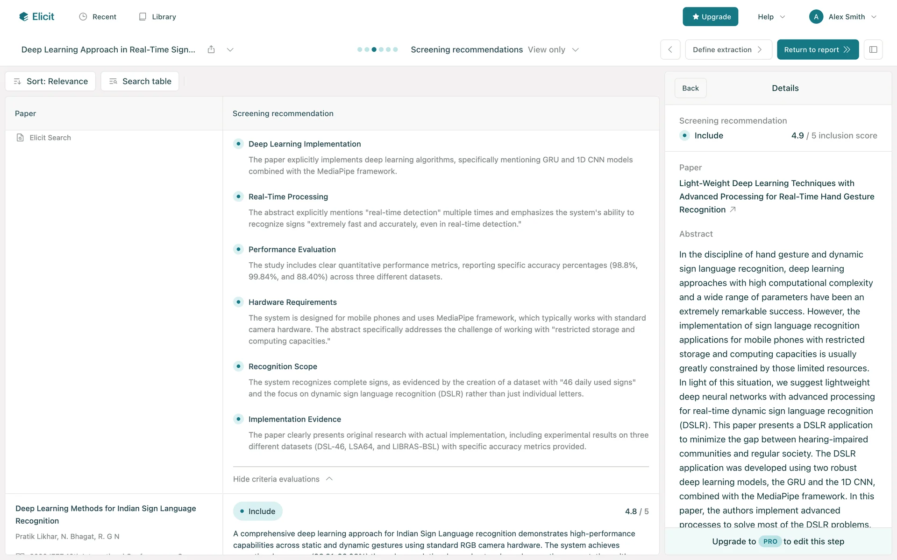Viewport: 897px width, 560px height.
Task: Click the Include indicator in Details panel
Action: coord(684,135)
